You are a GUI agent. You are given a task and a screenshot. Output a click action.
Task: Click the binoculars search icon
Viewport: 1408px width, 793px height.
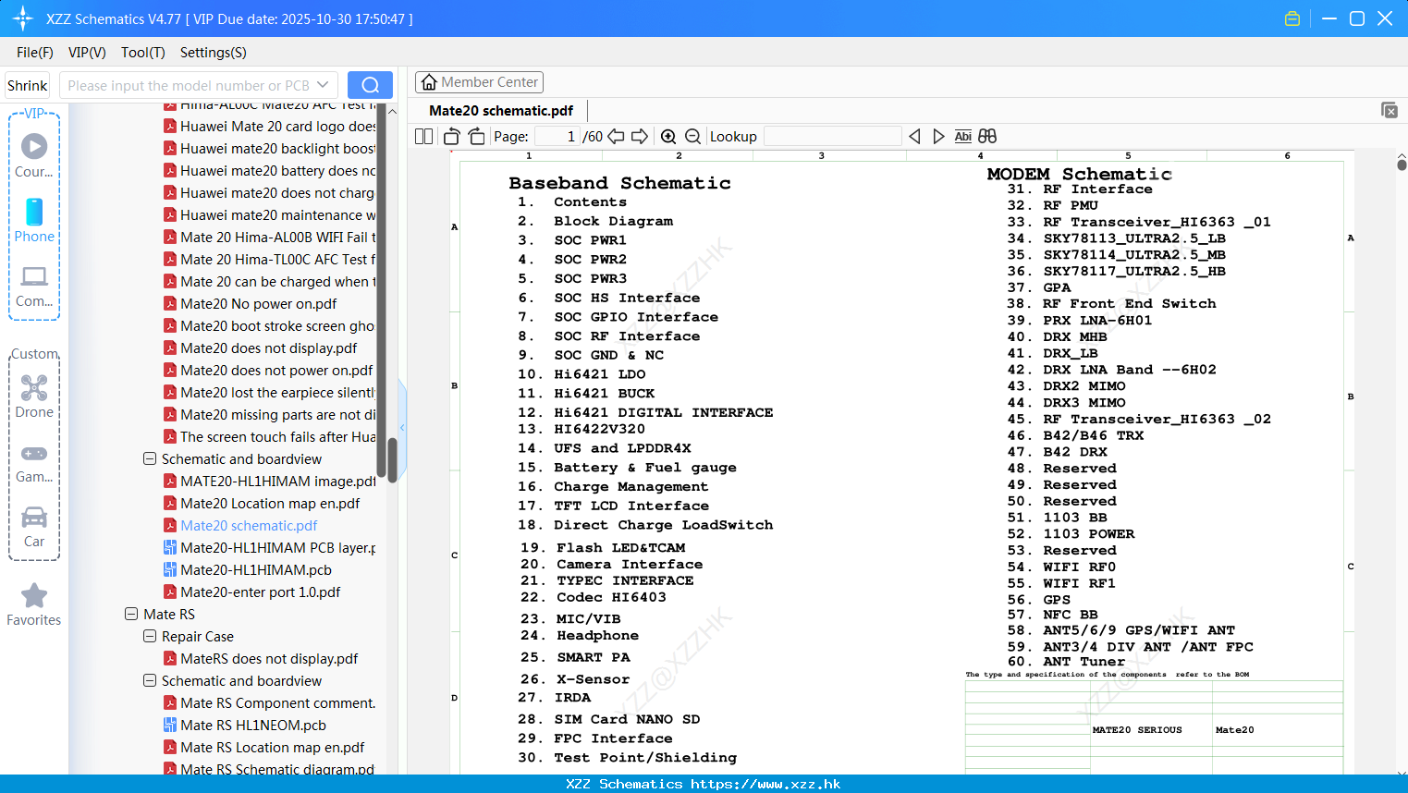(x=987, y=137)
